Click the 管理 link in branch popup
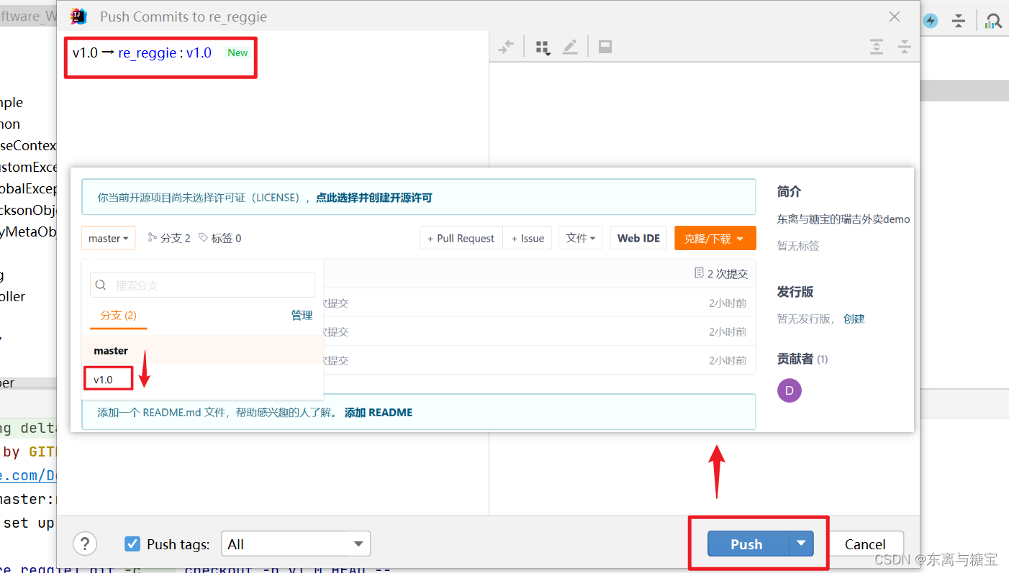The width and height of the screenshot is (1009, 573). point(302,315)
